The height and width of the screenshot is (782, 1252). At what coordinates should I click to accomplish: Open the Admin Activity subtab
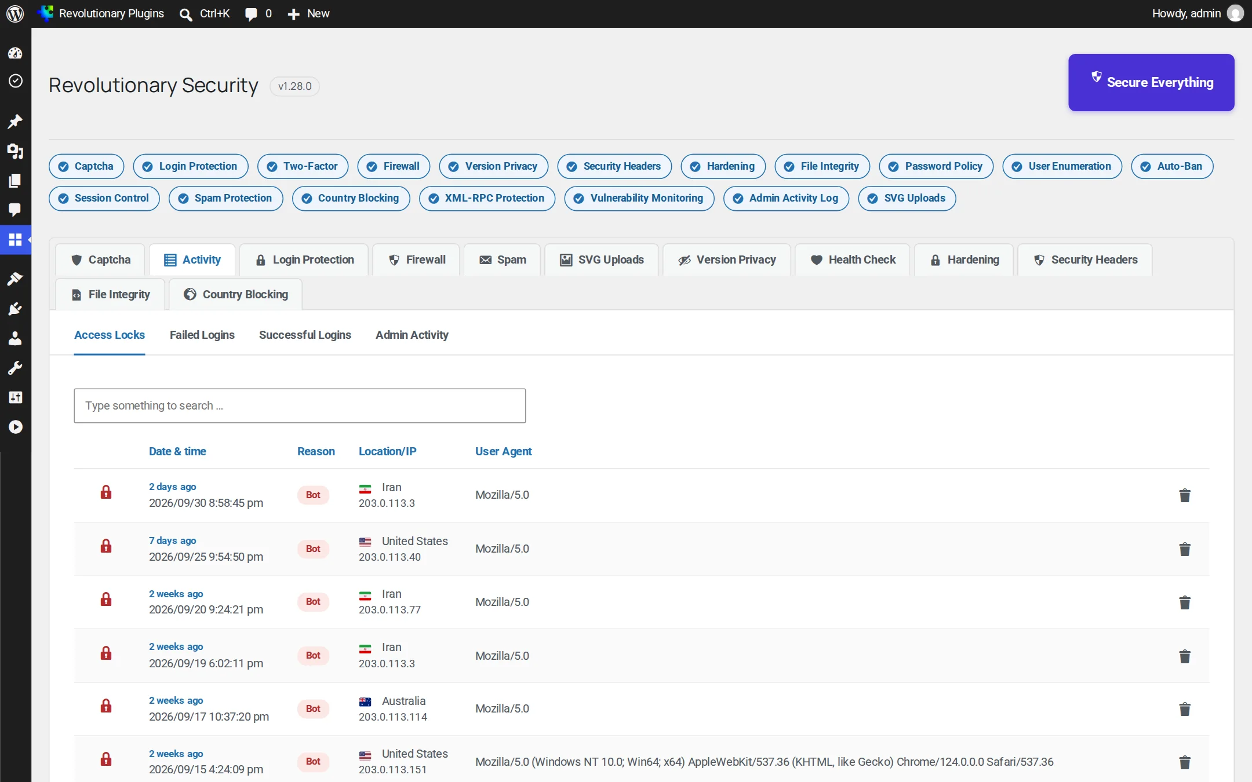pos(412,335)
